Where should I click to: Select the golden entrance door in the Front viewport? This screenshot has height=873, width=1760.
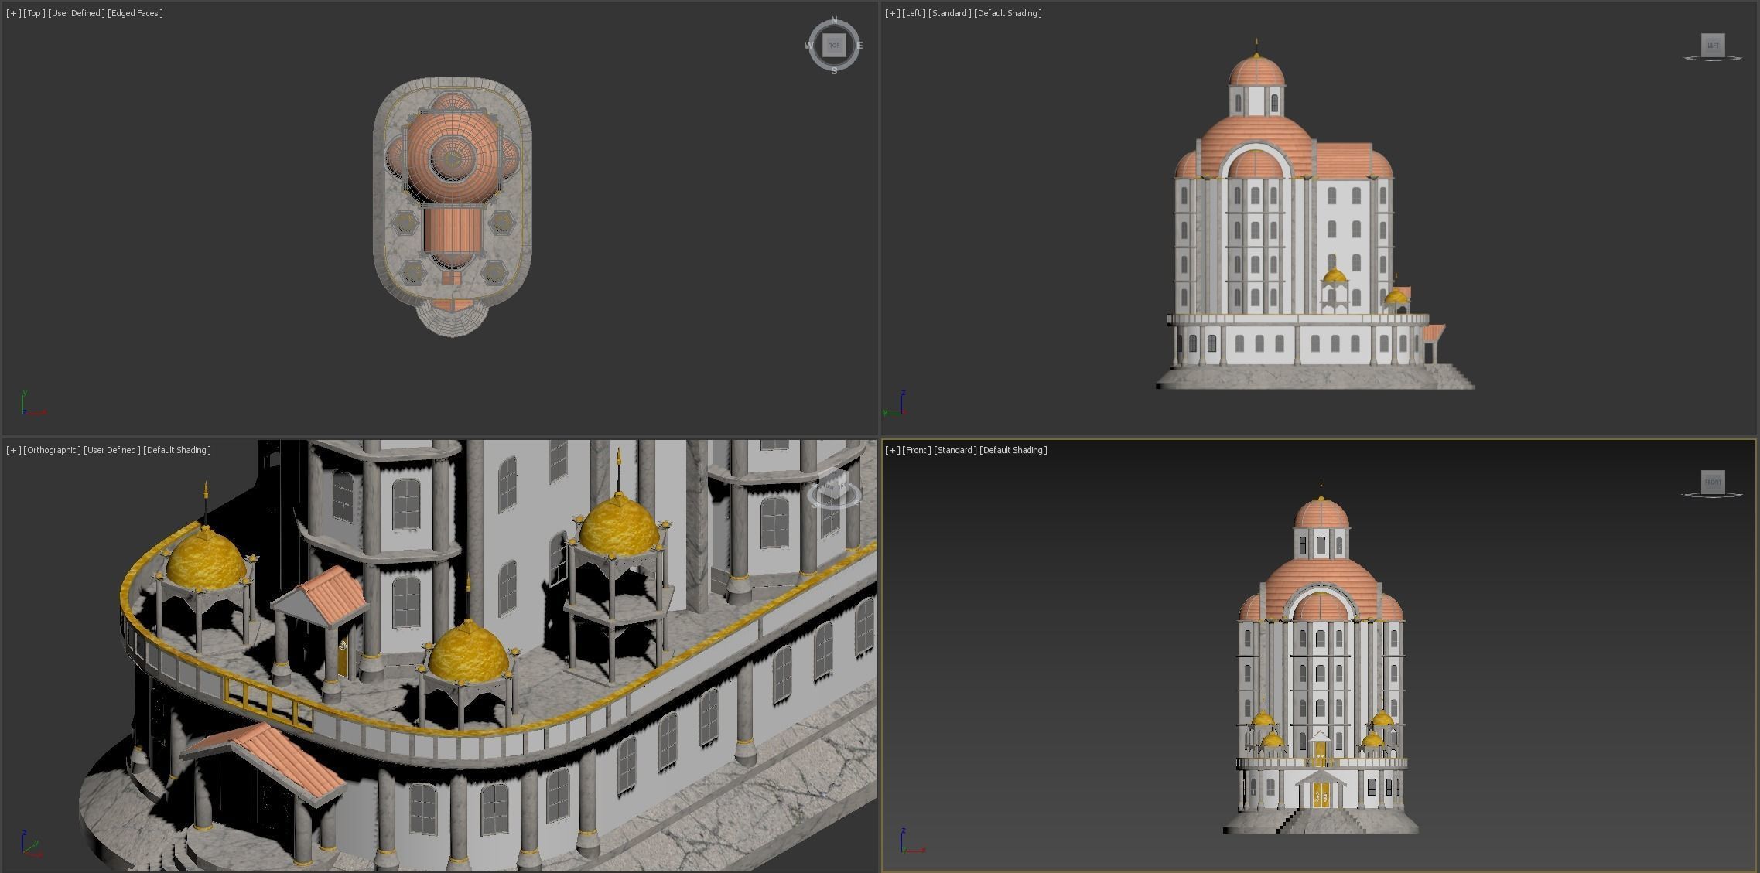coord(1321,795)
